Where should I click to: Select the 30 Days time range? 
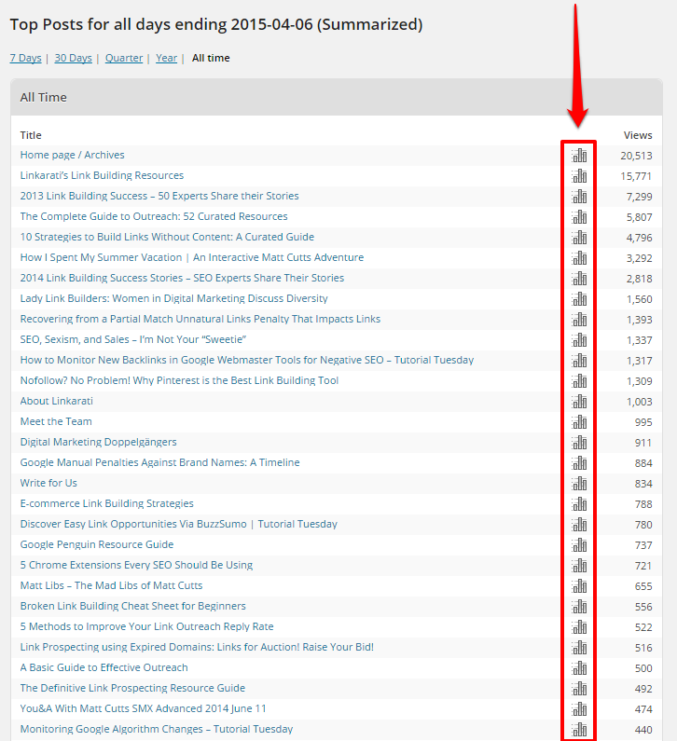73,58
